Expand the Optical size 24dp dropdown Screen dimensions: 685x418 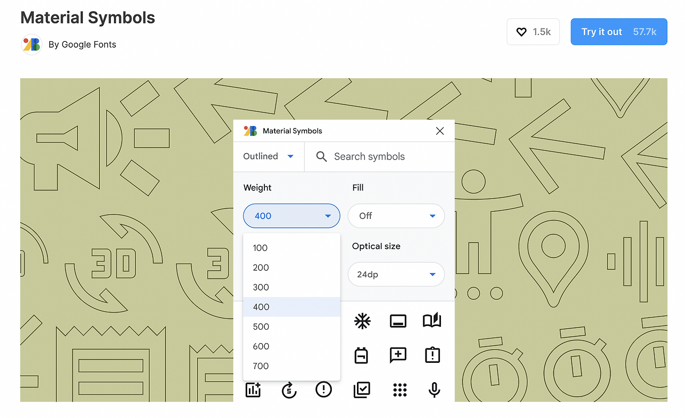396,275
